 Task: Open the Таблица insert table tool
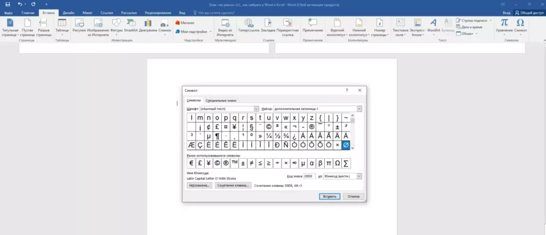tap(62, 28)
